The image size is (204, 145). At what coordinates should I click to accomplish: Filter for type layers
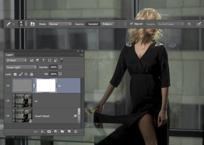click(43, 60)
